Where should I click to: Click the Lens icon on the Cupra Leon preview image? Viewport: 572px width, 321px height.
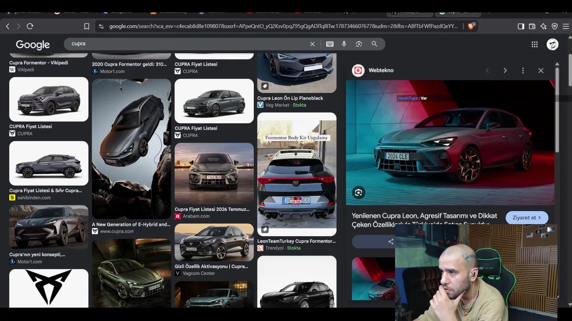pos(358,193)
